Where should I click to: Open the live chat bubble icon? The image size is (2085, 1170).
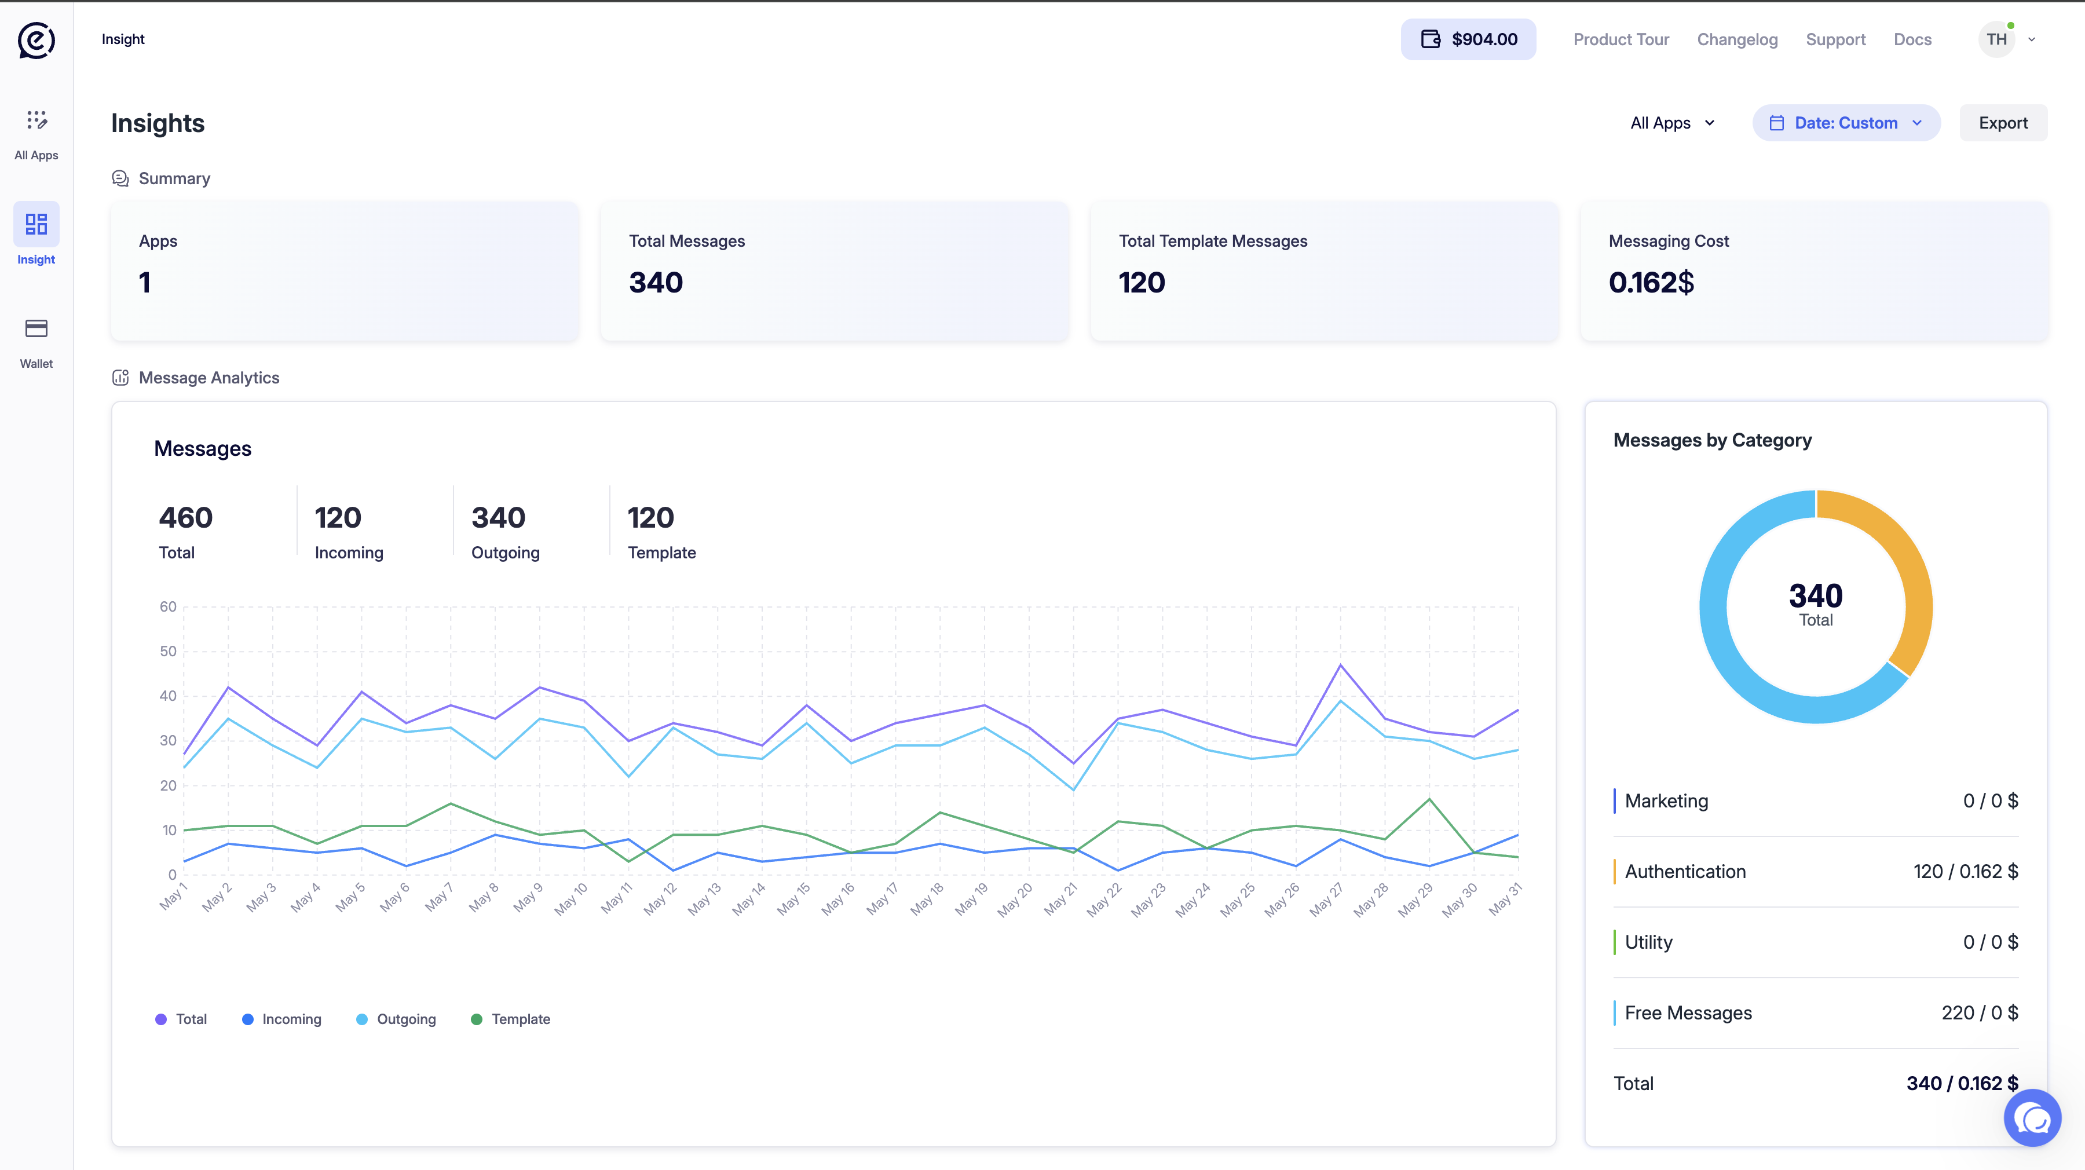pos(2032,1118)
